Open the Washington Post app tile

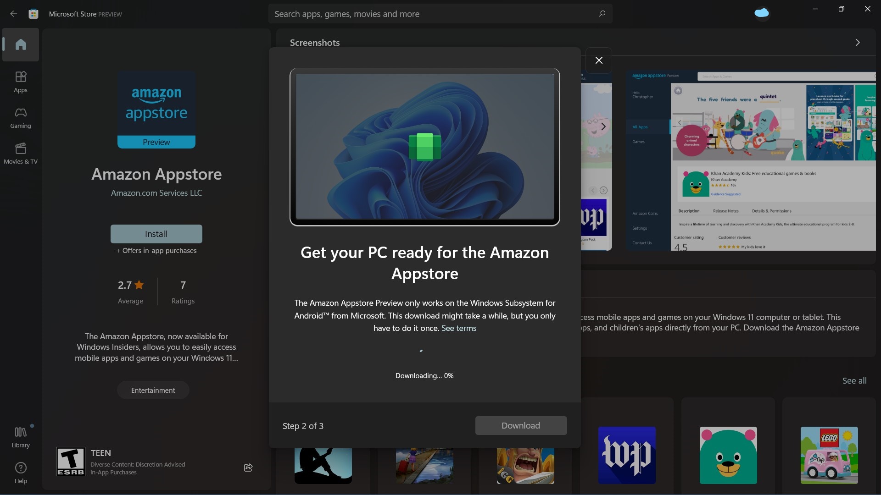point(627,455)
